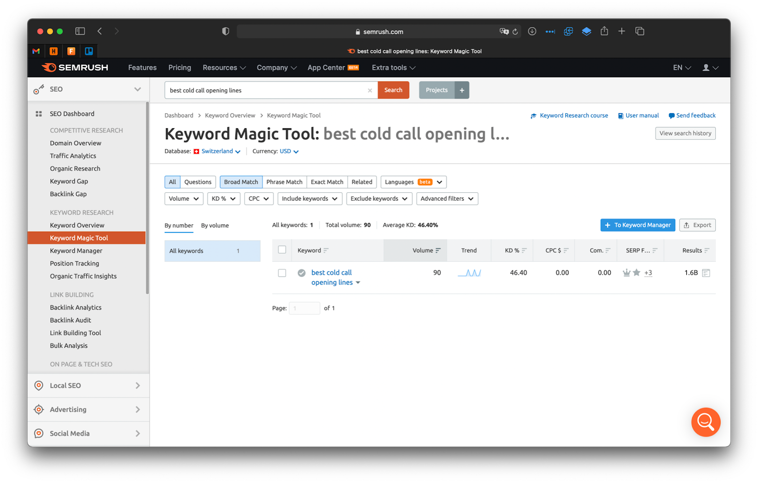This screenshot has height=483, width=758.
Task: Click the privacy shield icon
Action: (x=226, y=31)
